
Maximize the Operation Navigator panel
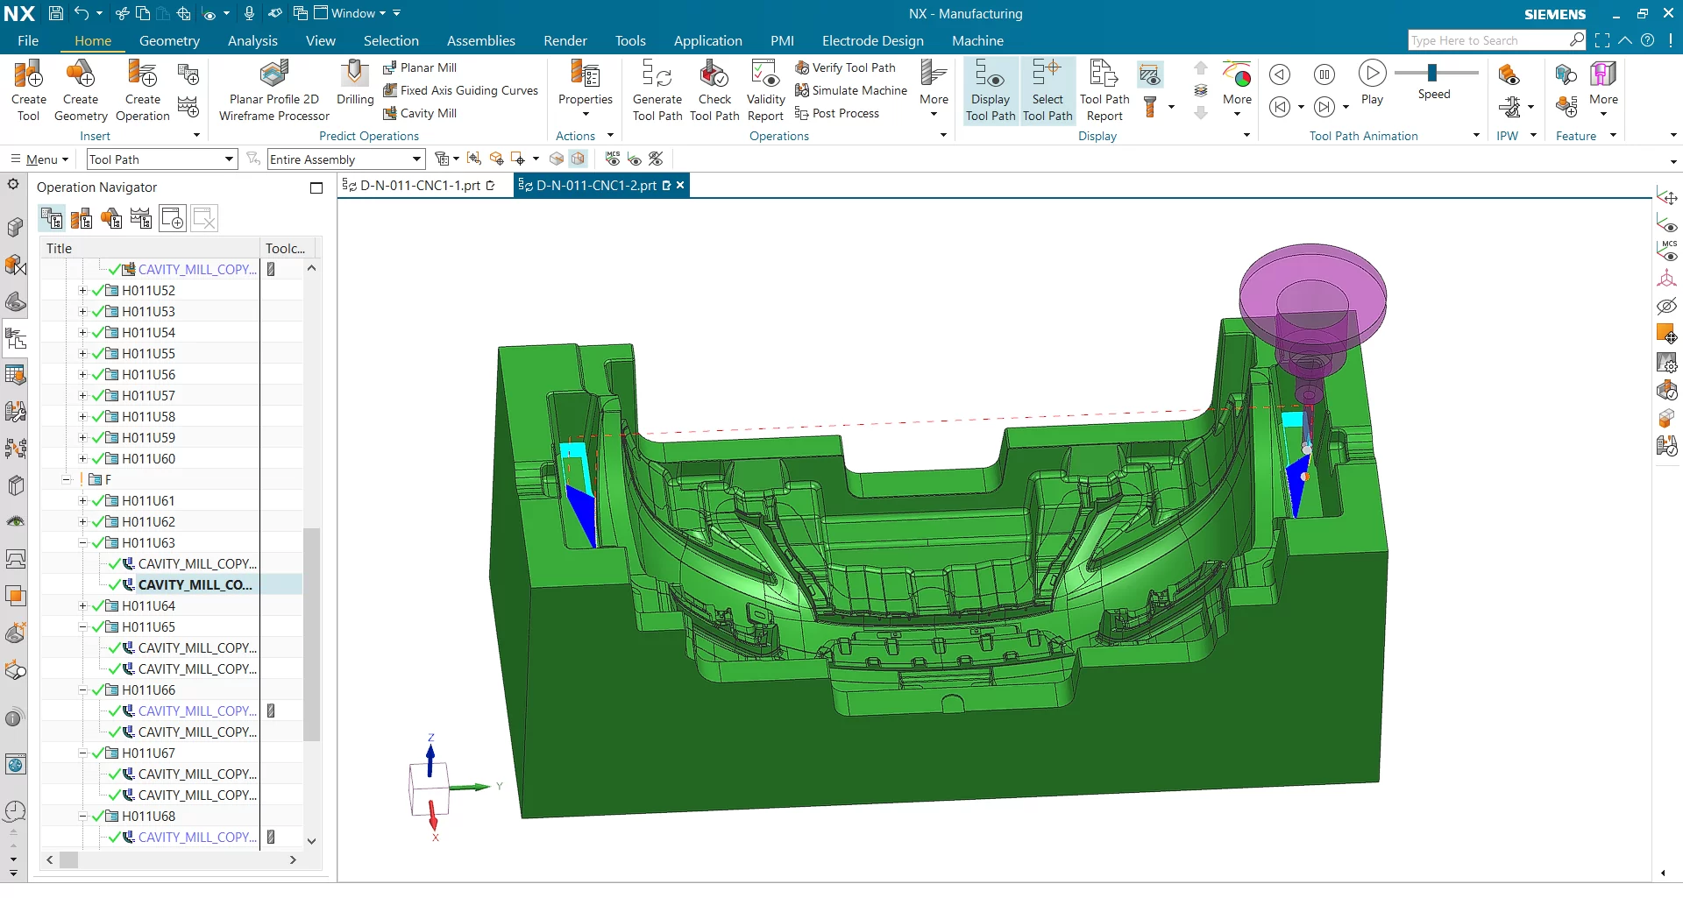click(316, 187)
